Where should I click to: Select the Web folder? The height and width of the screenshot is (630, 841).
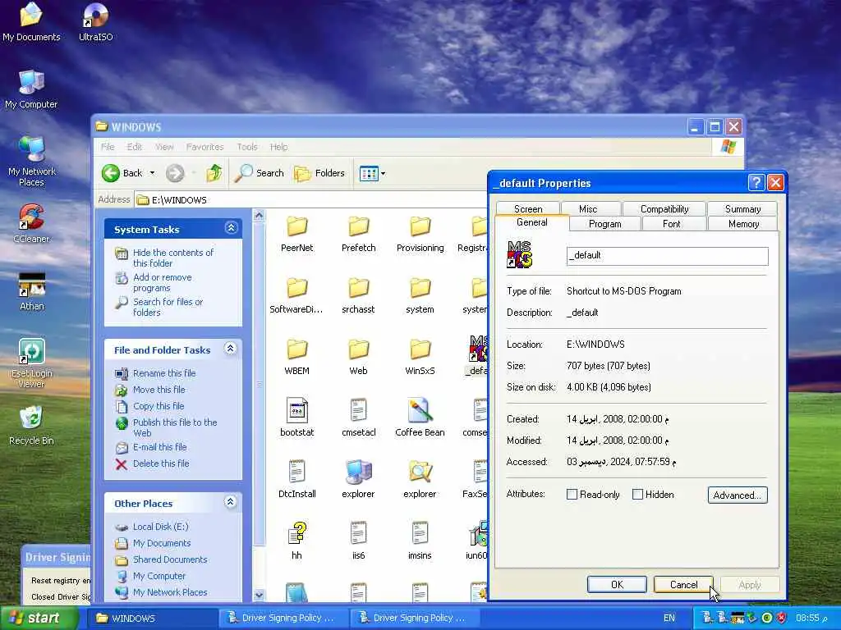click(358, 358)
